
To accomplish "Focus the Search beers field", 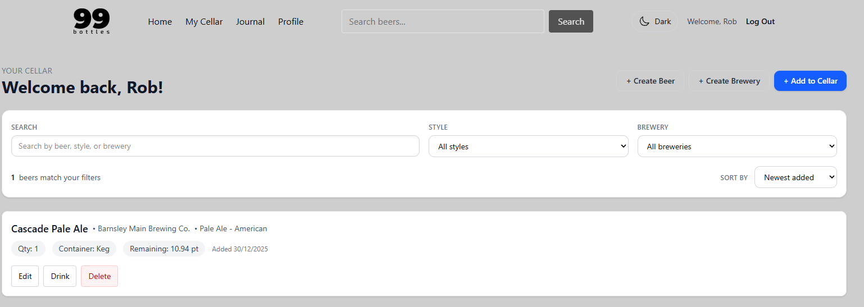I will pos(443,22).
